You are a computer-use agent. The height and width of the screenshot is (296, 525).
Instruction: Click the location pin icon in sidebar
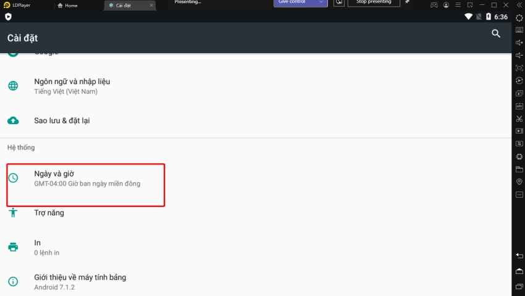click(519, 182)
